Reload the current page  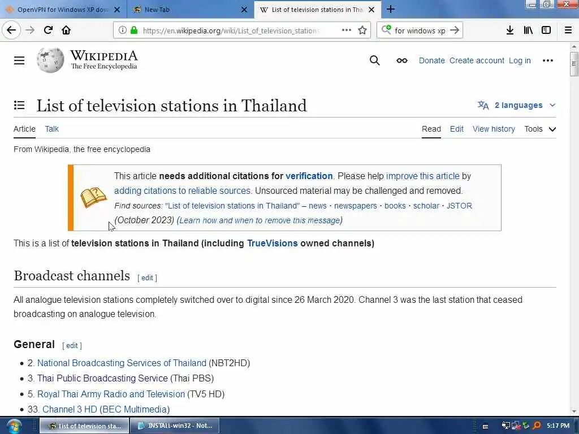pyautogui.click(x=48, y=30)
